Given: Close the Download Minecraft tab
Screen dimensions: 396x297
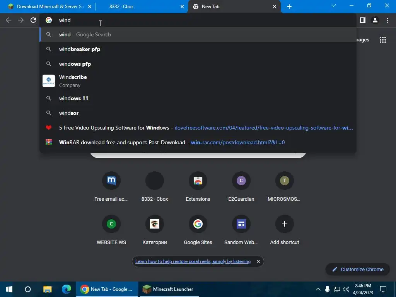Looking at the screenshot, I should coord(90,7).
